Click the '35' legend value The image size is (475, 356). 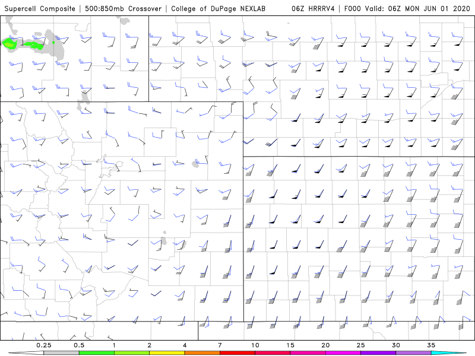click(431, 345)
